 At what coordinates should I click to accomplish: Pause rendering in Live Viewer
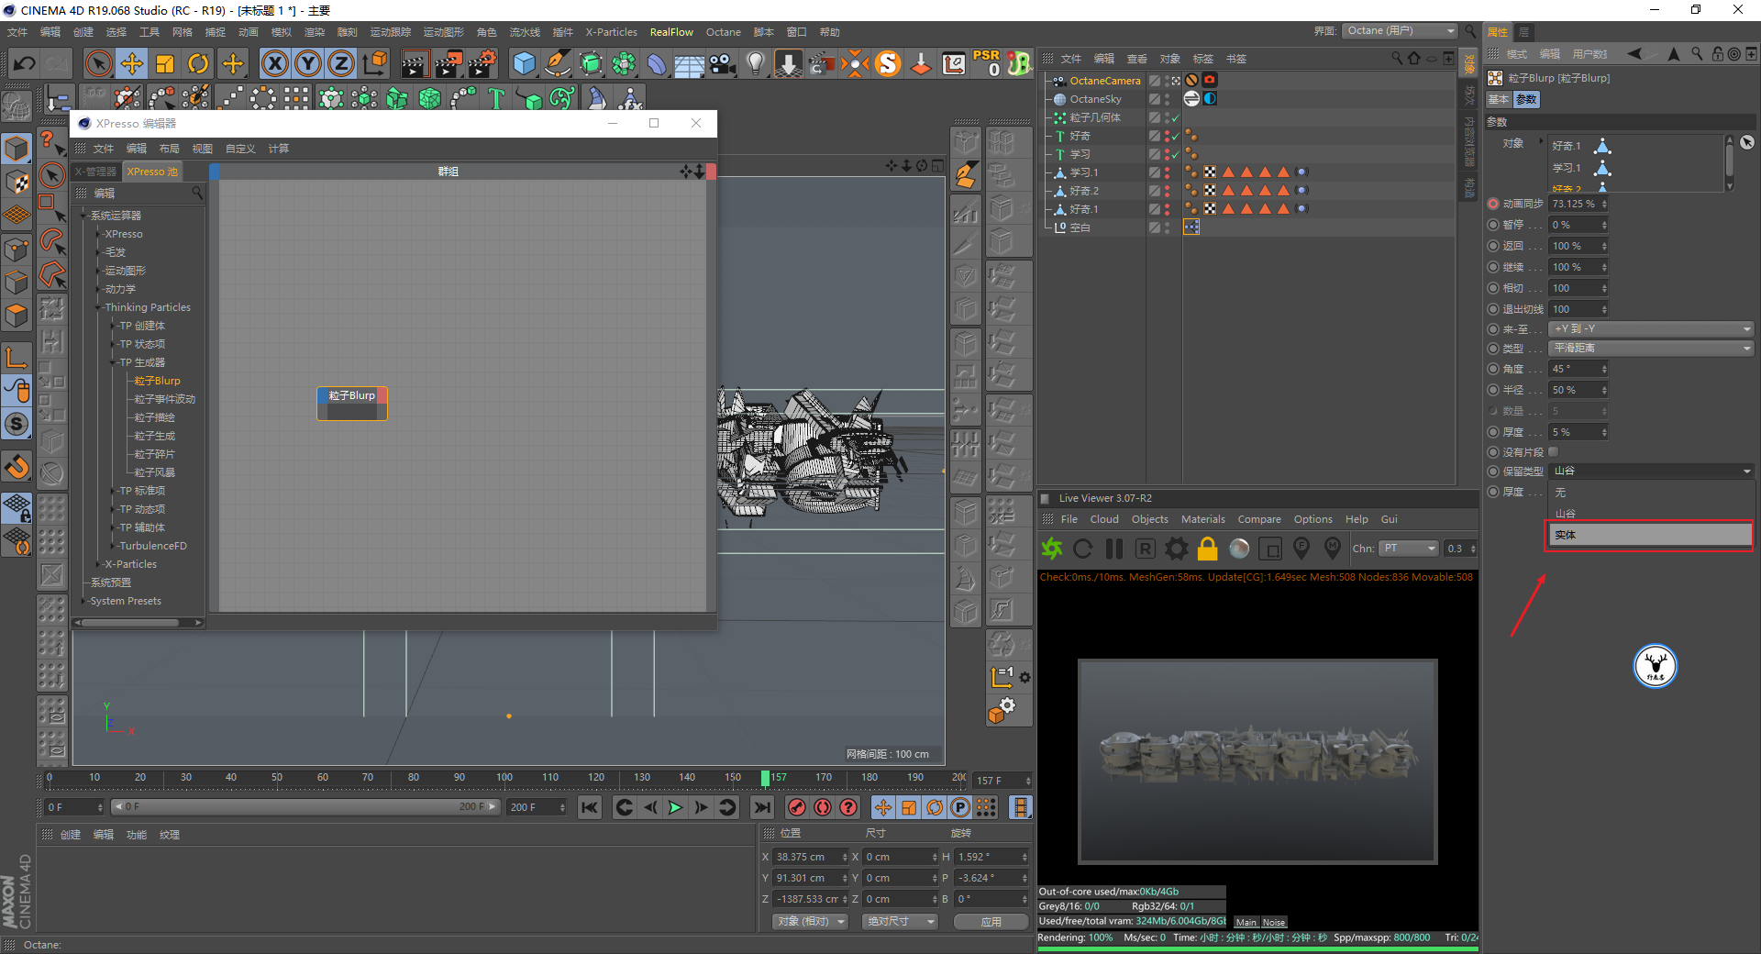click(x=1114, y=549)
